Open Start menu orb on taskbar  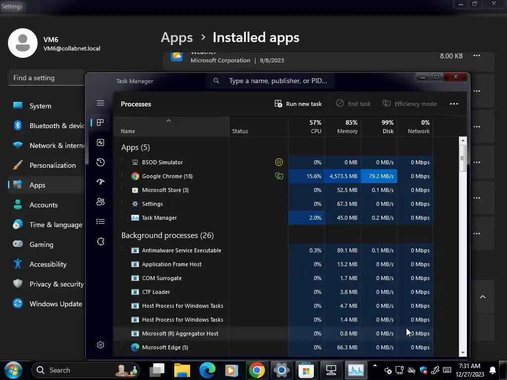coord(13,370)
